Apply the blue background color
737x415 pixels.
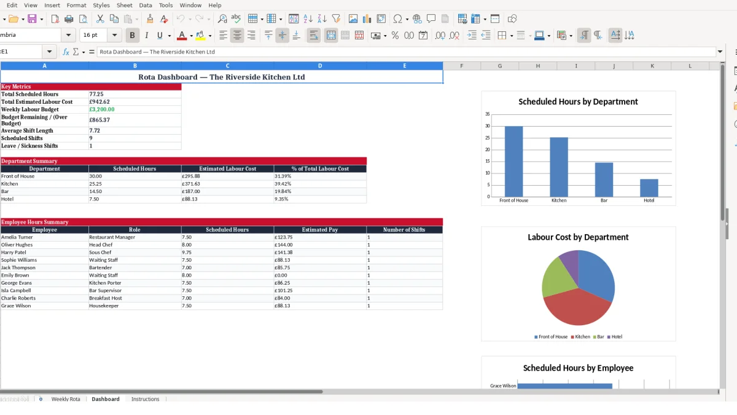(539, 36)
